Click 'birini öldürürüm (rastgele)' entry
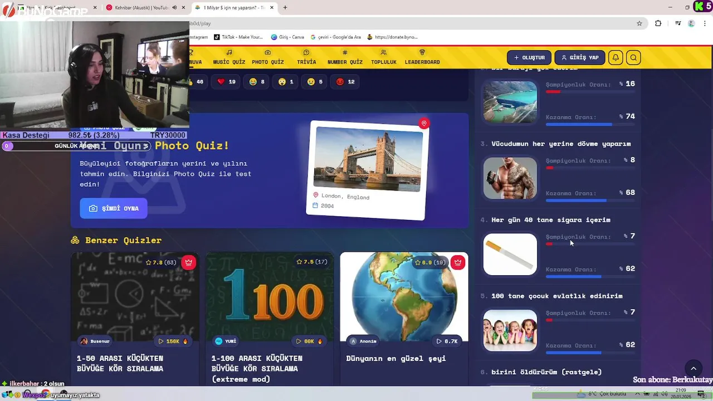Screen dimensions: 713x401 (546, 372)
